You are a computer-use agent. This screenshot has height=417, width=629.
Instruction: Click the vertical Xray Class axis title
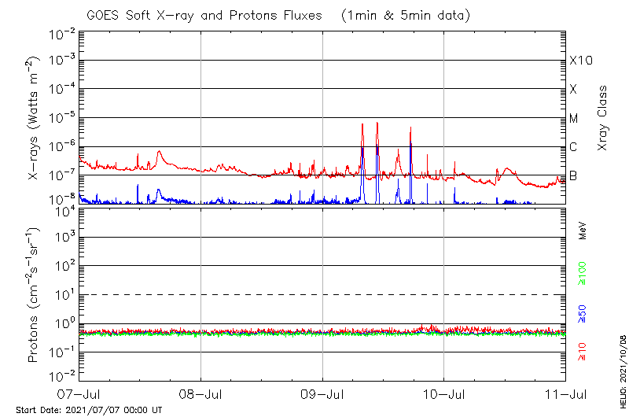click(602, 118)
